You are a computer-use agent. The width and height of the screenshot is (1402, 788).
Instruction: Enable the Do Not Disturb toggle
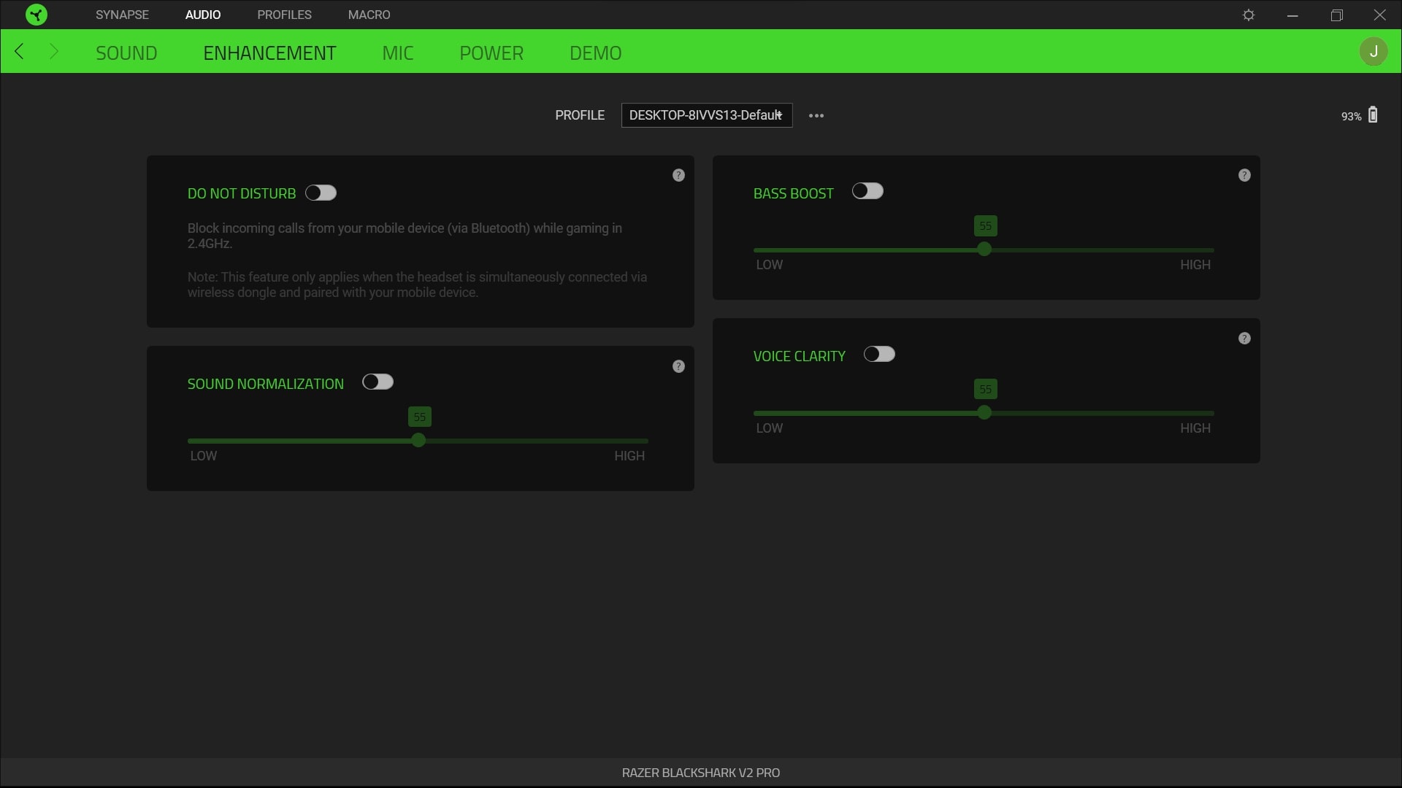[321, 193]
